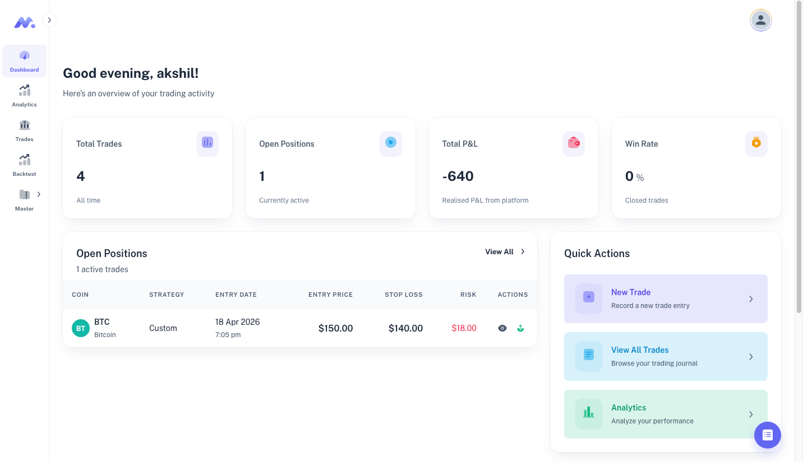The width and height of the screenshot is (803, 462).
Task: Open the user profile avatar menu
Action: click(x=761, y=20)
